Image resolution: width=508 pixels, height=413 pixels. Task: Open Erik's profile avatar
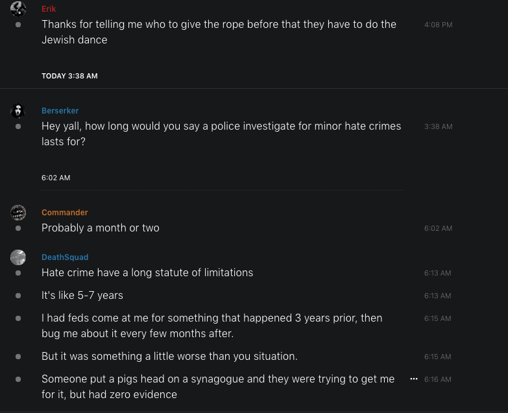coord(18,8)
